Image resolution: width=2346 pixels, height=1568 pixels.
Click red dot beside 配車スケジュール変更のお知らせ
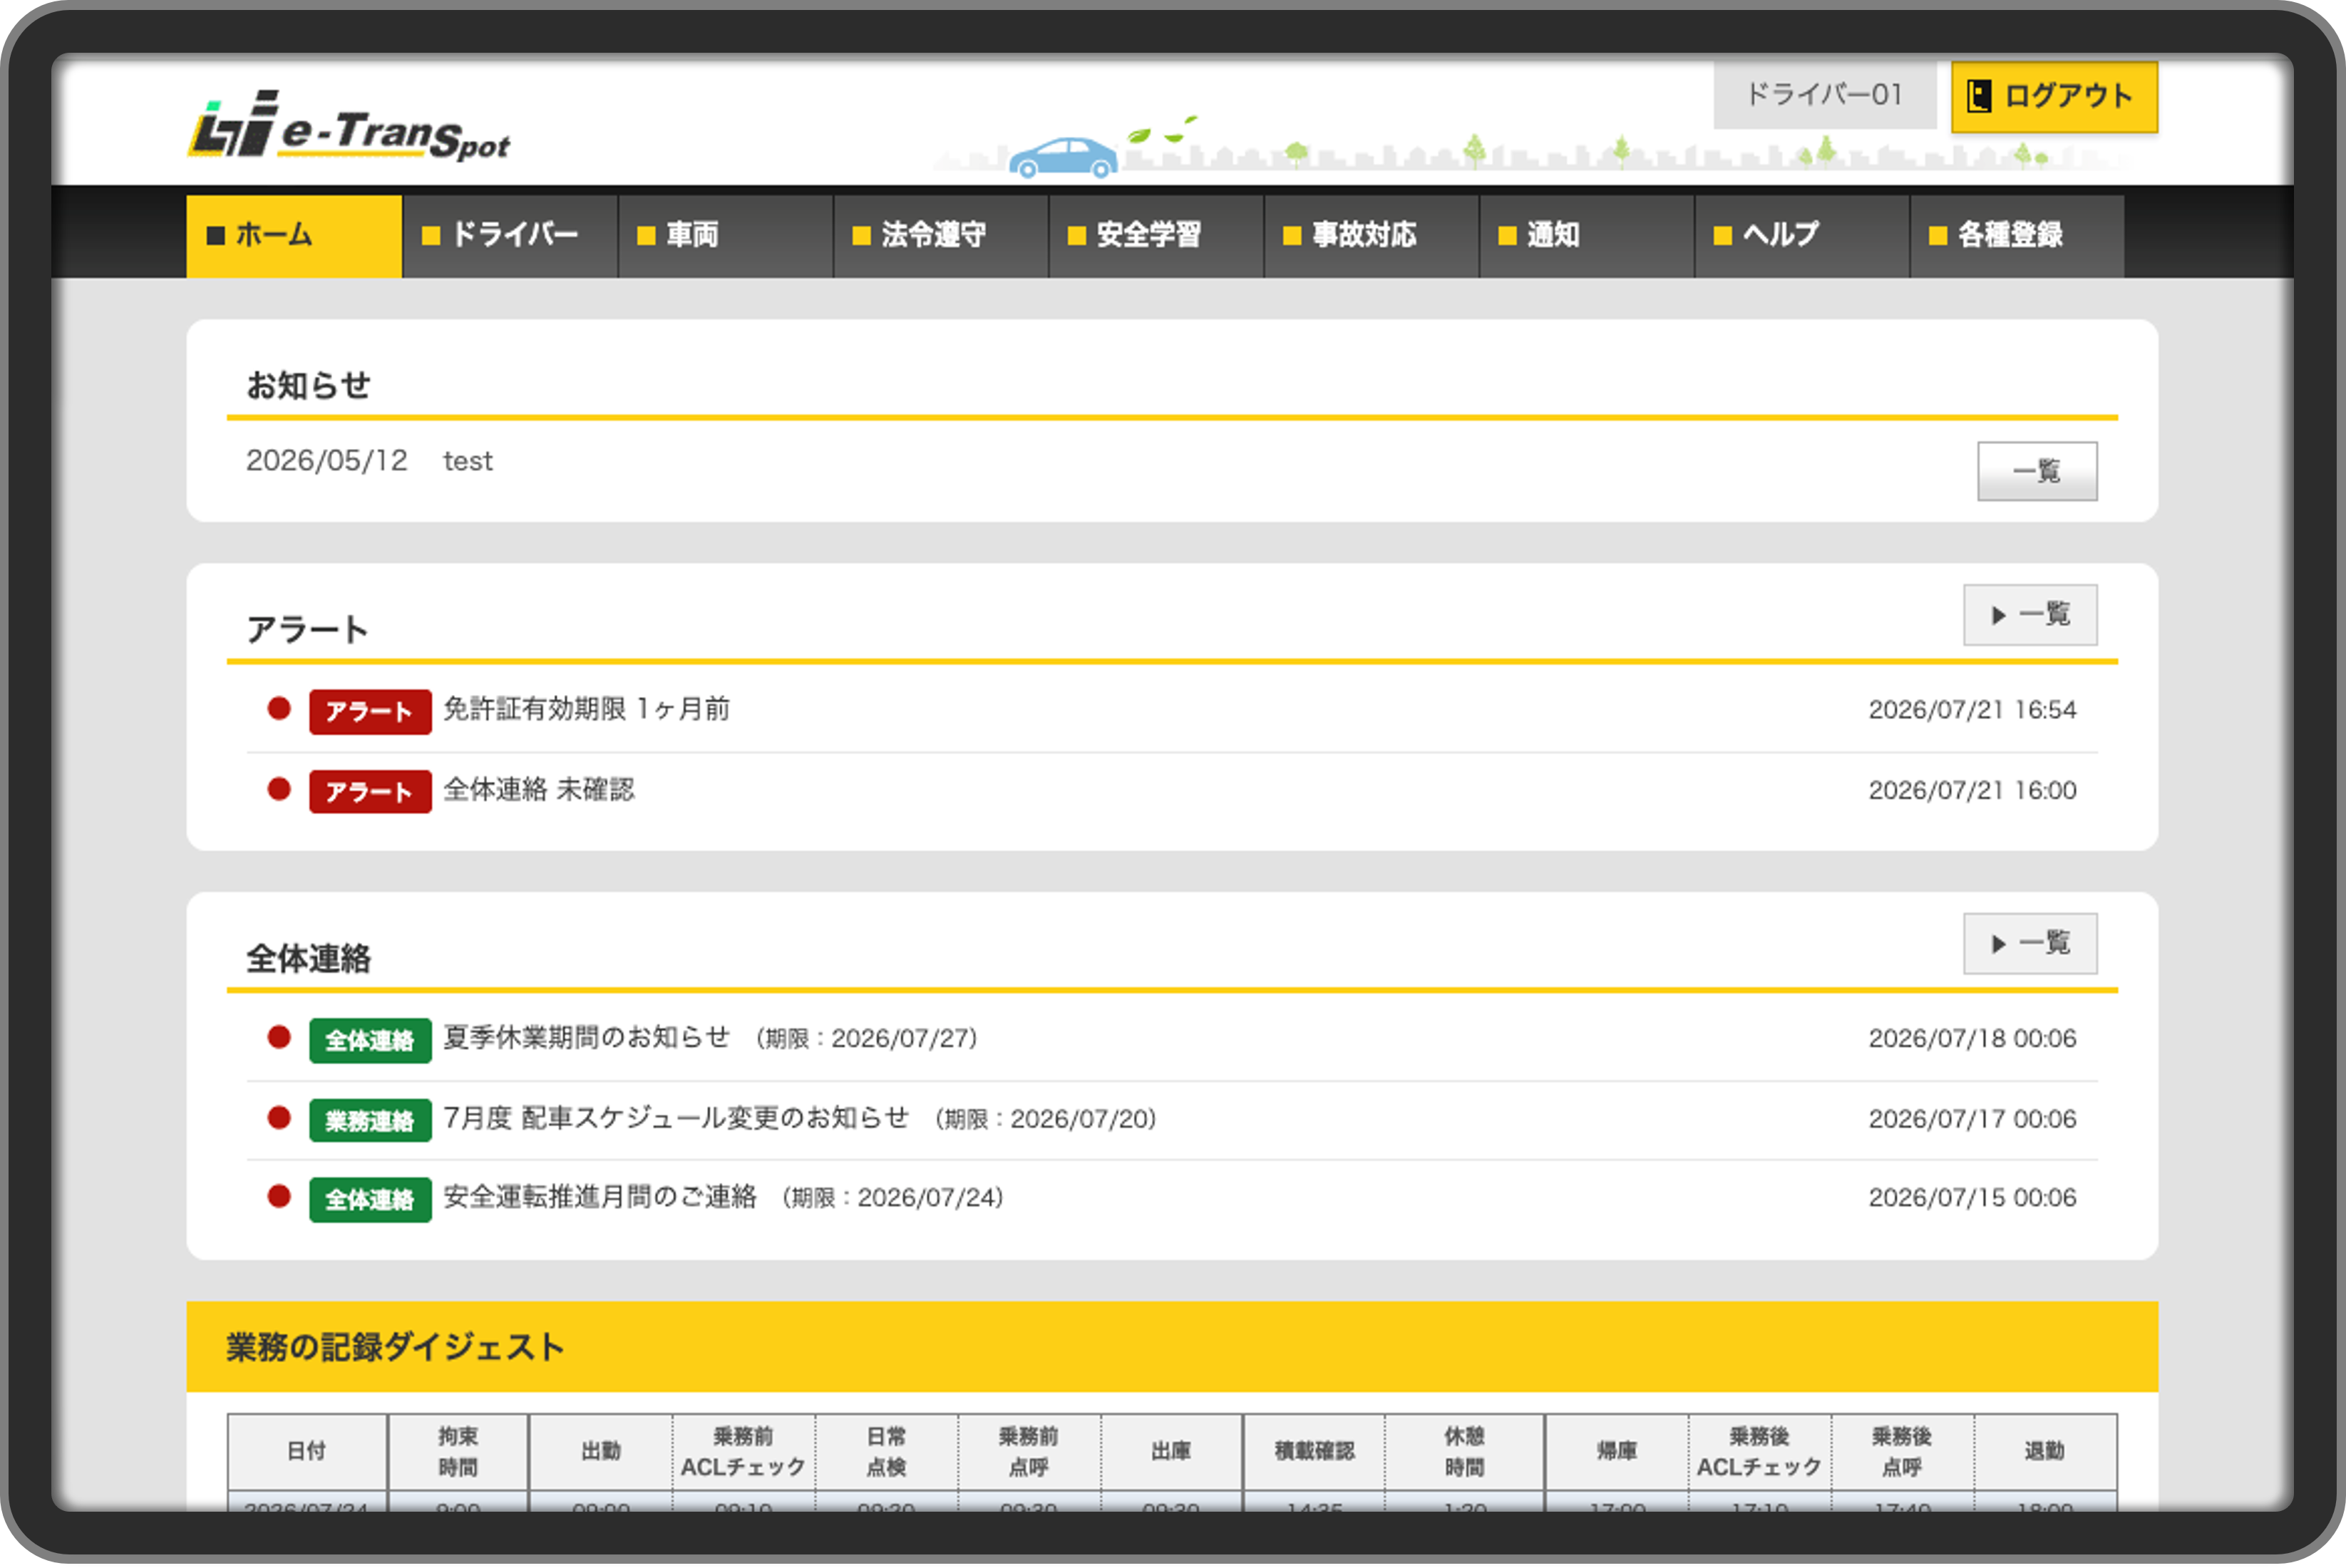pyautogui.click(x=279, y=1117)
